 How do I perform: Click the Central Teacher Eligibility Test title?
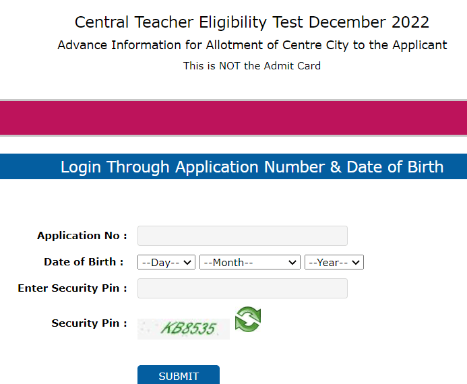252,22
